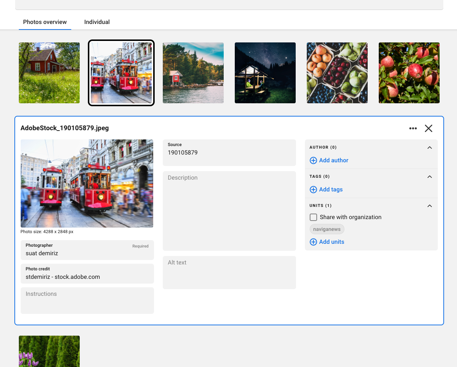Image resolution: width=457 pixels, height=367 pixels.
Task: Click the TAGS (0) section heading
Action: (320, 177)
